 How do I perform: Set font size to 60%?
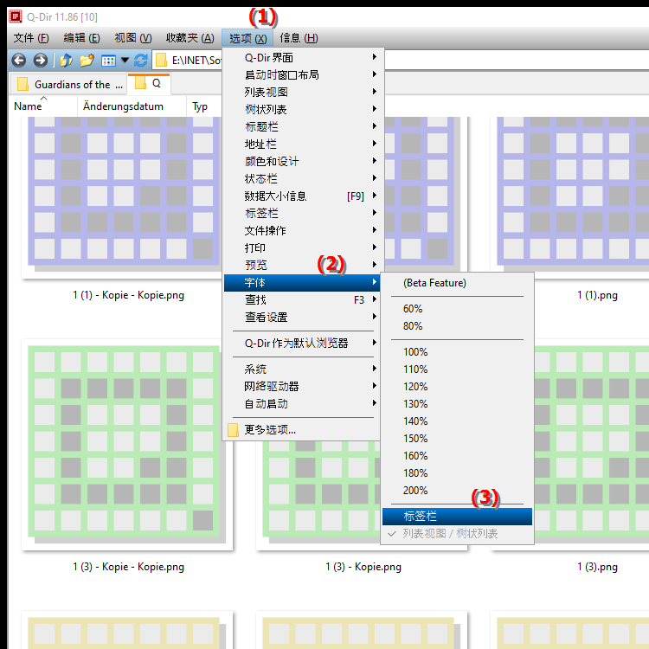pos(457,309)
